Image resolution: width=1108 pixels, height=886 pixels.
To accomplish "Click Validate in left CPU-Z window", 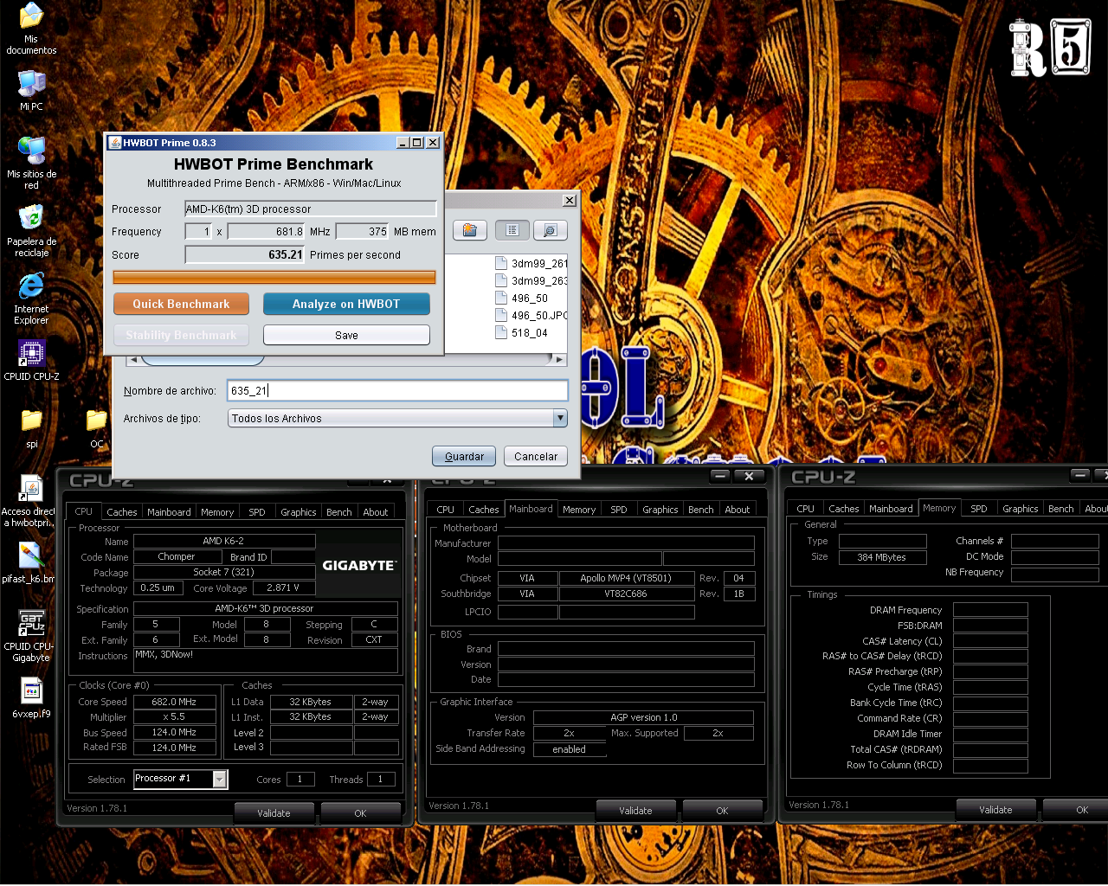I will [274, 812].
